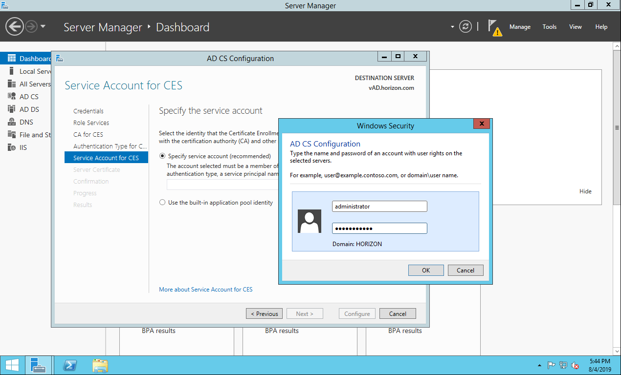Click the Server Manager back arrow button
Image resolution: width=621 pixels, height=375 pixels.
pyautogui.click(x=15, y=26)
